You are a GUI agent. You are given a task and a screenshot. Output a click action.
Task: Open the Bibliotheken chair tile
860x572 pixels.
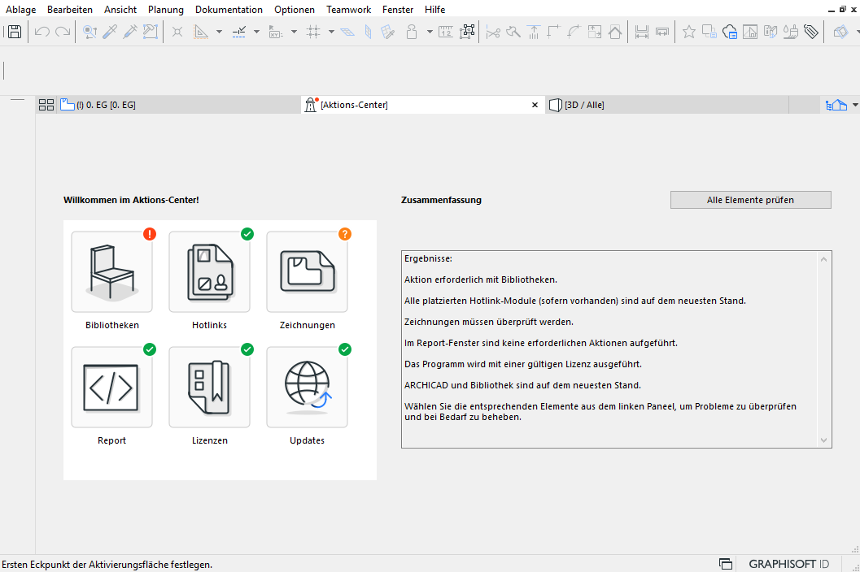(112, 271)
